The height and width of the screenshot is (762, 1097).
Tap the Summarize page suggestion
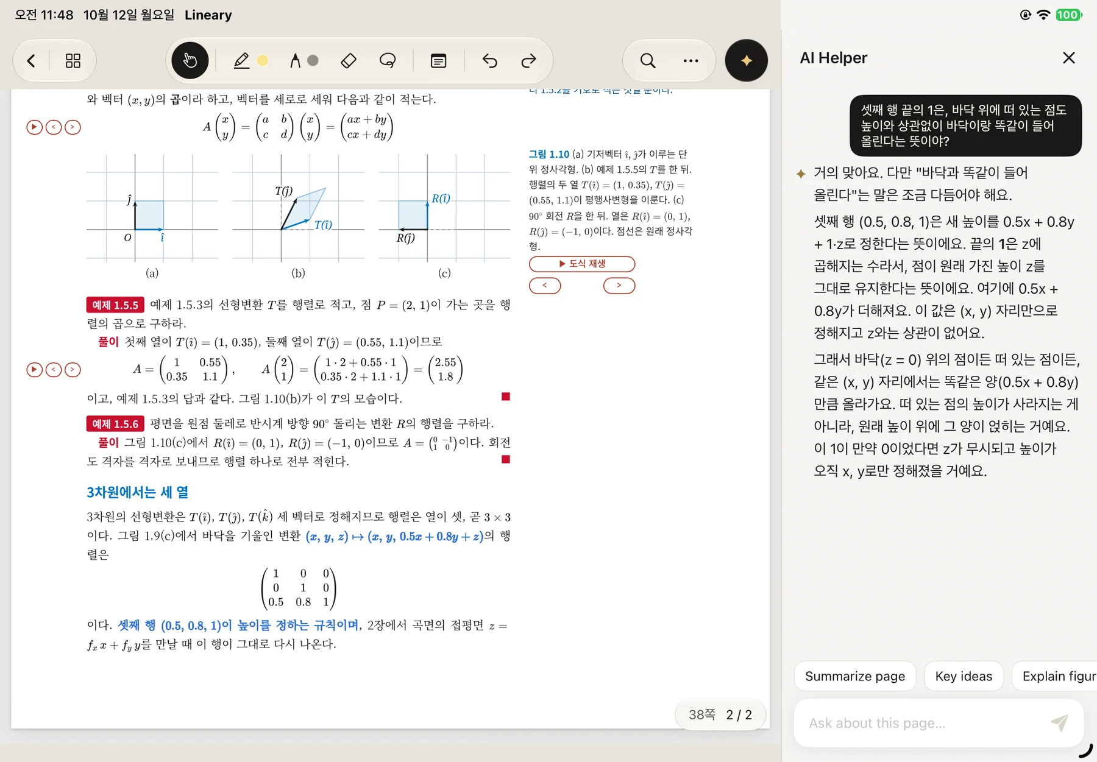click(x=854, y=676)
